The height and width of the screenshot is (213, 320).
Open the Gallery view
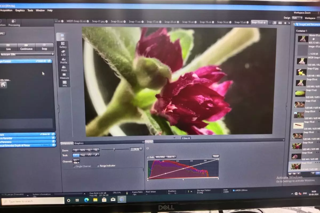(x=63, y=45)
